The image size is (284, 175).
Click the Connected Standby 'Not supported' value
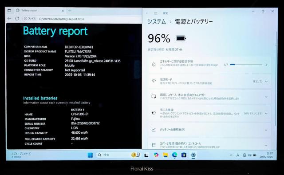pyautogui.click(x=75, y=70)
